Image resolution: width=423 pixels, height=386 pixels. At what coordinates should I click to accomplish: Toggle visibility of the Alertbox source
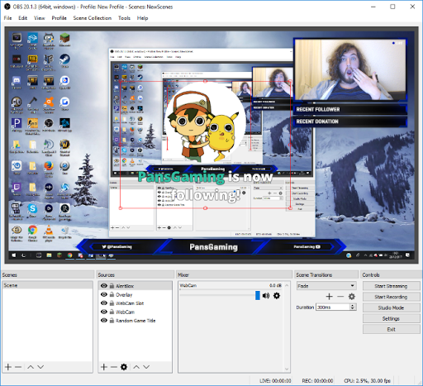(104, 286)
